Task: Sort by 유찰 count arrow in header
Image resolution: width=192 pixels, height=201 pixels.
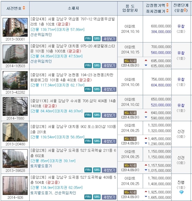Action: click(x=185, y=10)
